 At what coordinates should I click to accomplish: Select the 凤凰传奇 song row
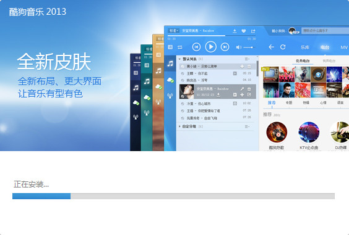tap(217, 118)
